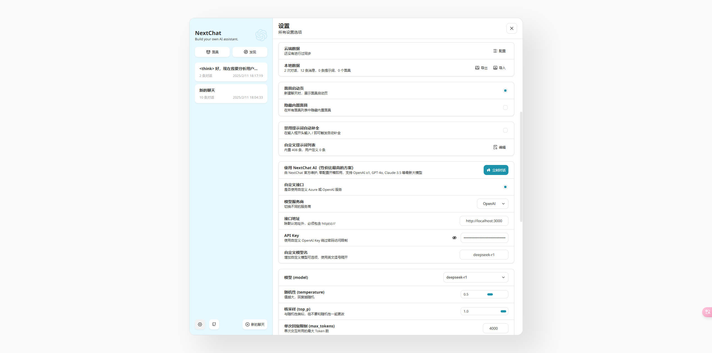The height and width of the screenshot is (353, 712).
Task: Toggle 面具启动页 checkbox
Action: (505, 91)
